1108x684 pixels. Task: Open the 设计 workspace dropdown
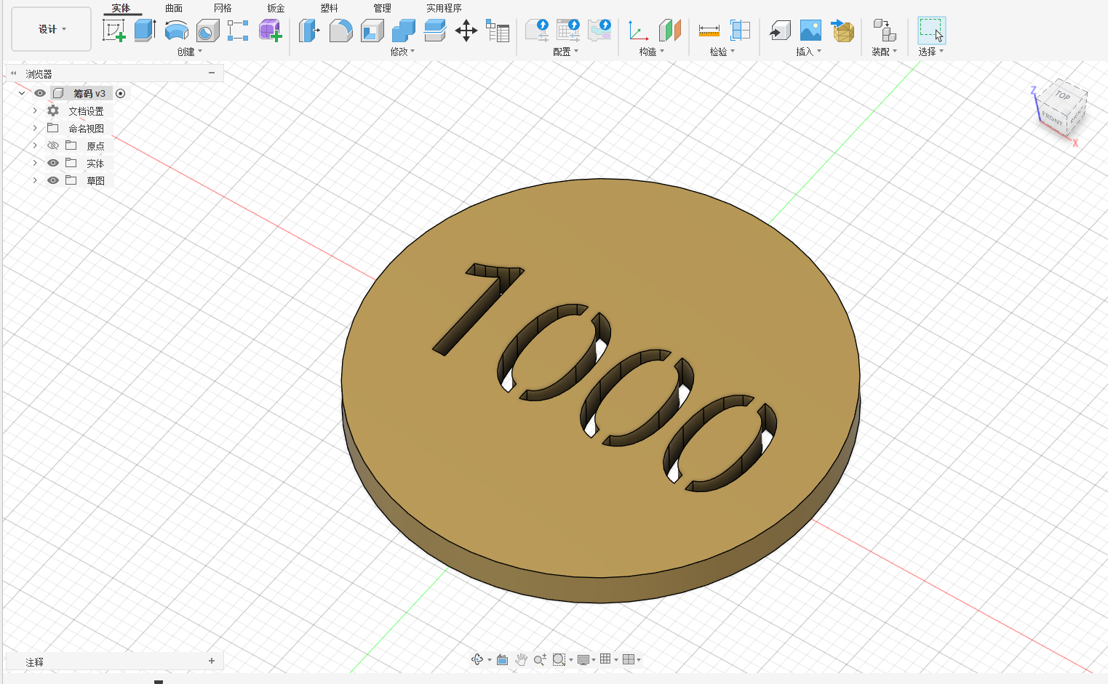coord(52,29)
